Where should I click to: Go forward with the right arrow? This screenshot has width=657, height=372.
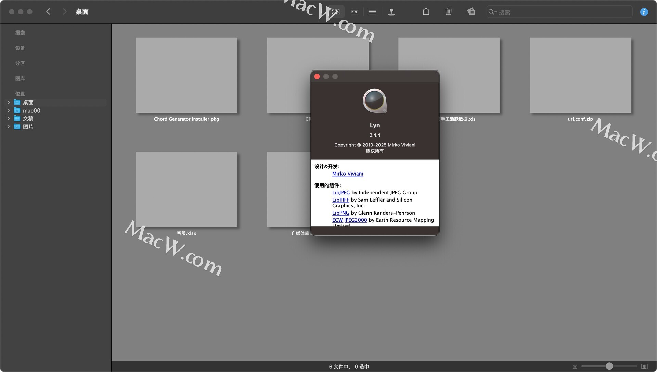tap(64, 12)
